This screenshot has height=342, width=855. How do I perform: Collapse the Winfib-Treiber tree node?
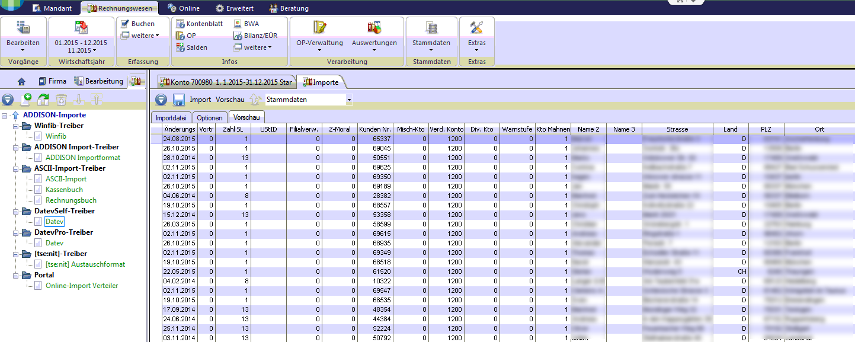pos(15,126)
